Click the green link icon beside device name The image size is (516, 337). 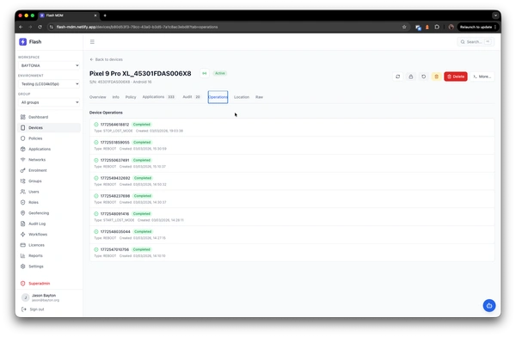(205, 73)
